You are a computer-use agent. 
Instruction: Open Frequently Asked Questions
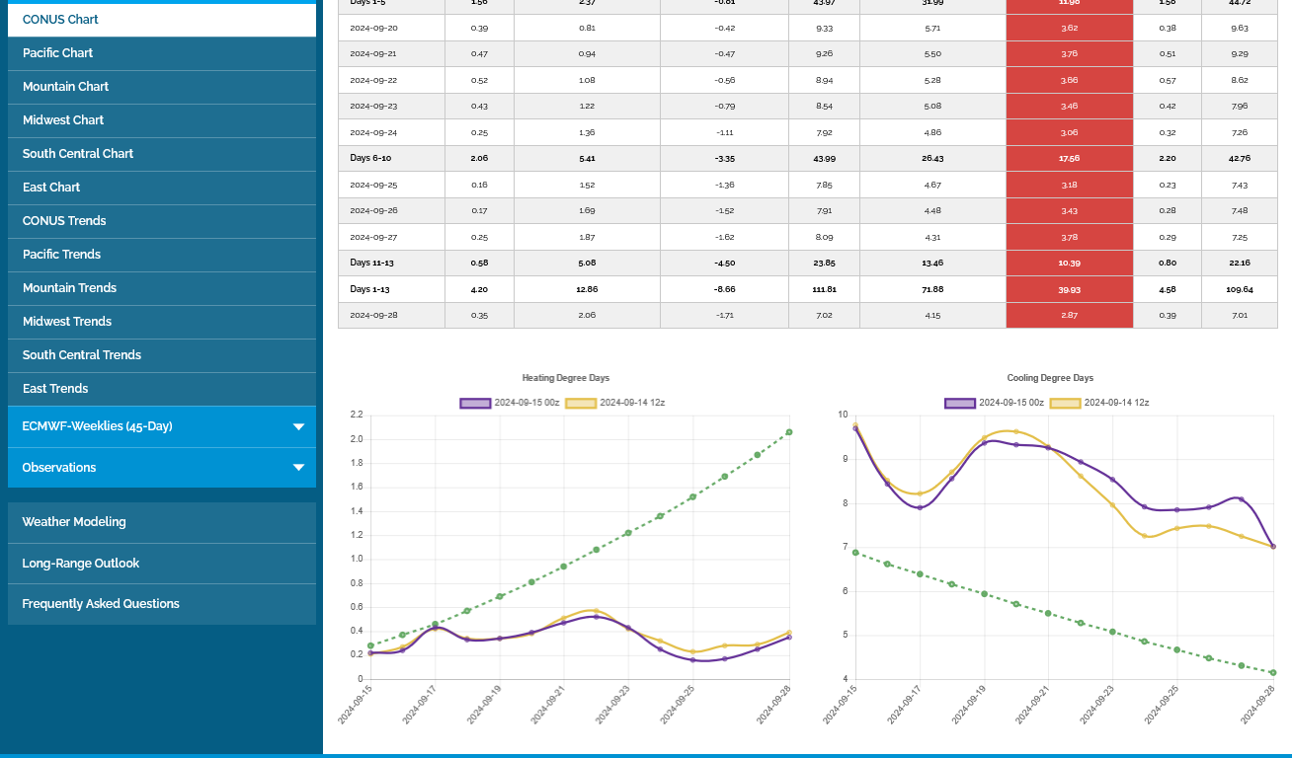tap(101, 604)
